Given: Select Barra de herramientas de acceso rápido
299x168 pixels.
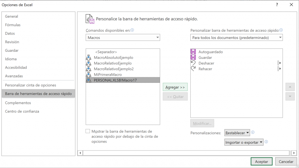Looking at the screenshot, I should coord(38,94).
